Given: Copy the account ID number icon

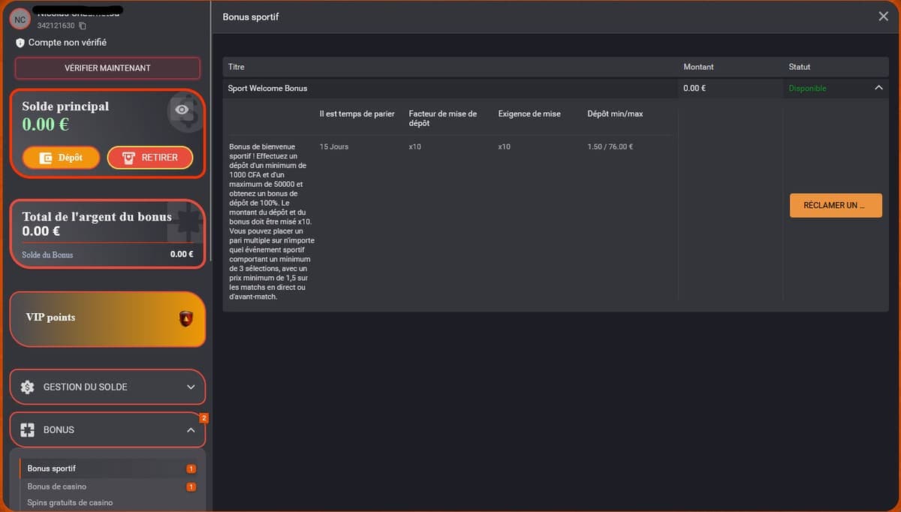Looking at the screenshot, I should pos(83,26).
